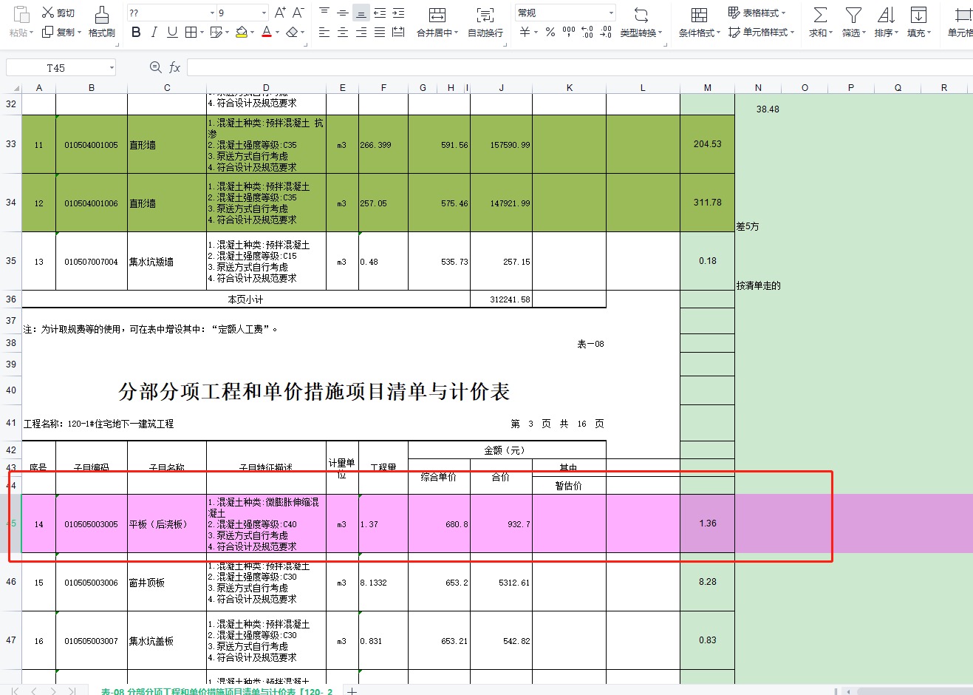Click the eraser clear-formatting icon
973x695 pixels.
point(292,32)
